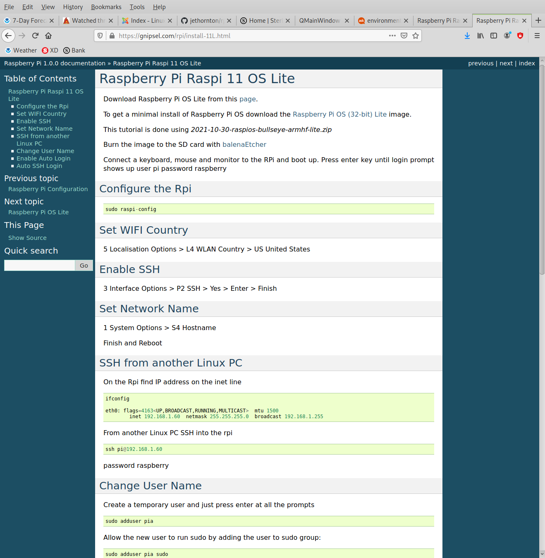This screenshot has height=558, width=545.
Task: Open the View menu
Action: click(48, 7)
